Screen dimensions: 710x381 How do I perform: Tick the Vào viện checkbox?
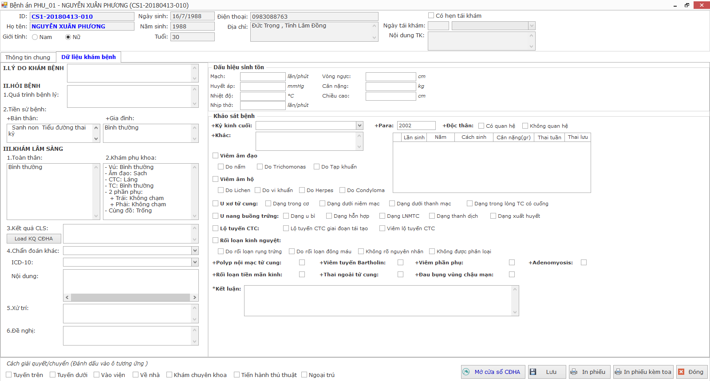[96, 374]
